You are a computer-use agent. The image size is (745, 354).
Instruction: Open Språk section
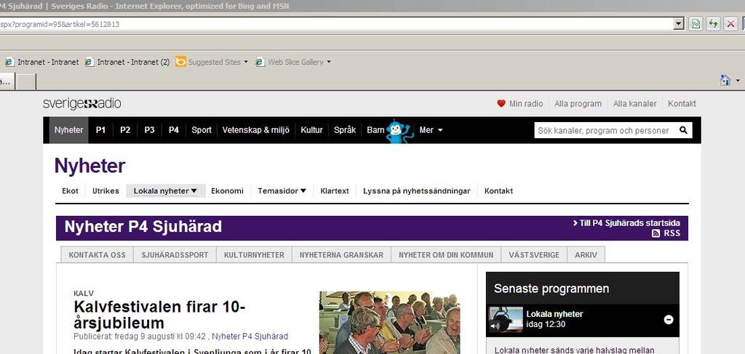coord(345,130)
